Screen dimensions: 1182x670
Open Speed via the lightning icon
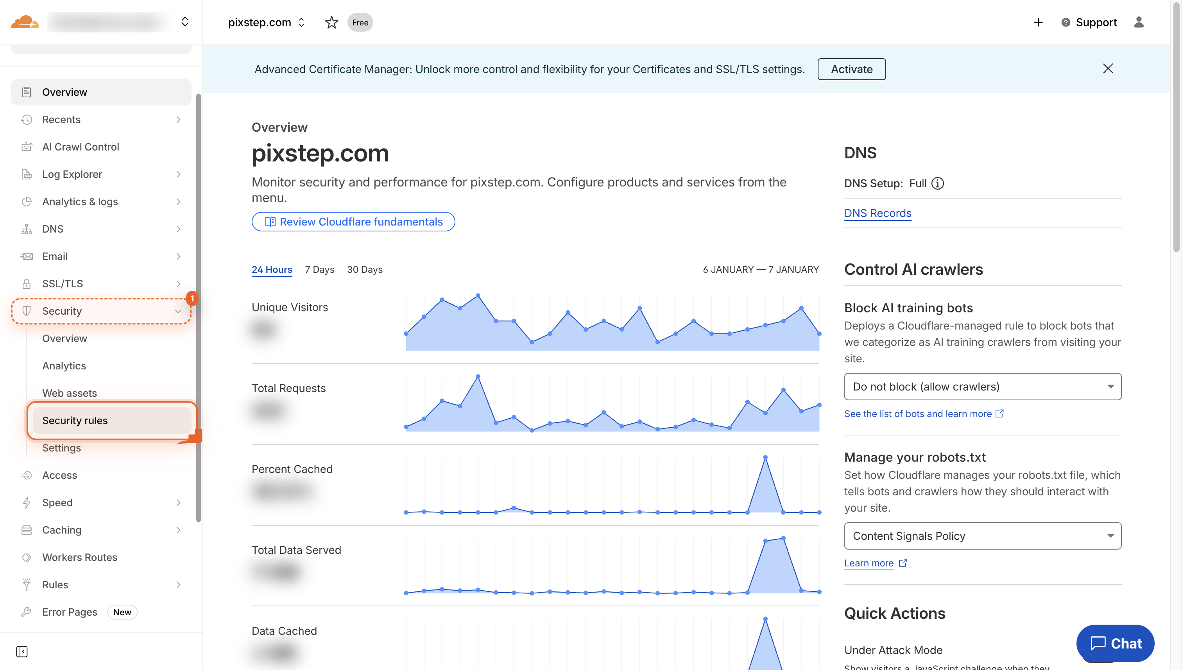click(x=26, y=503)
